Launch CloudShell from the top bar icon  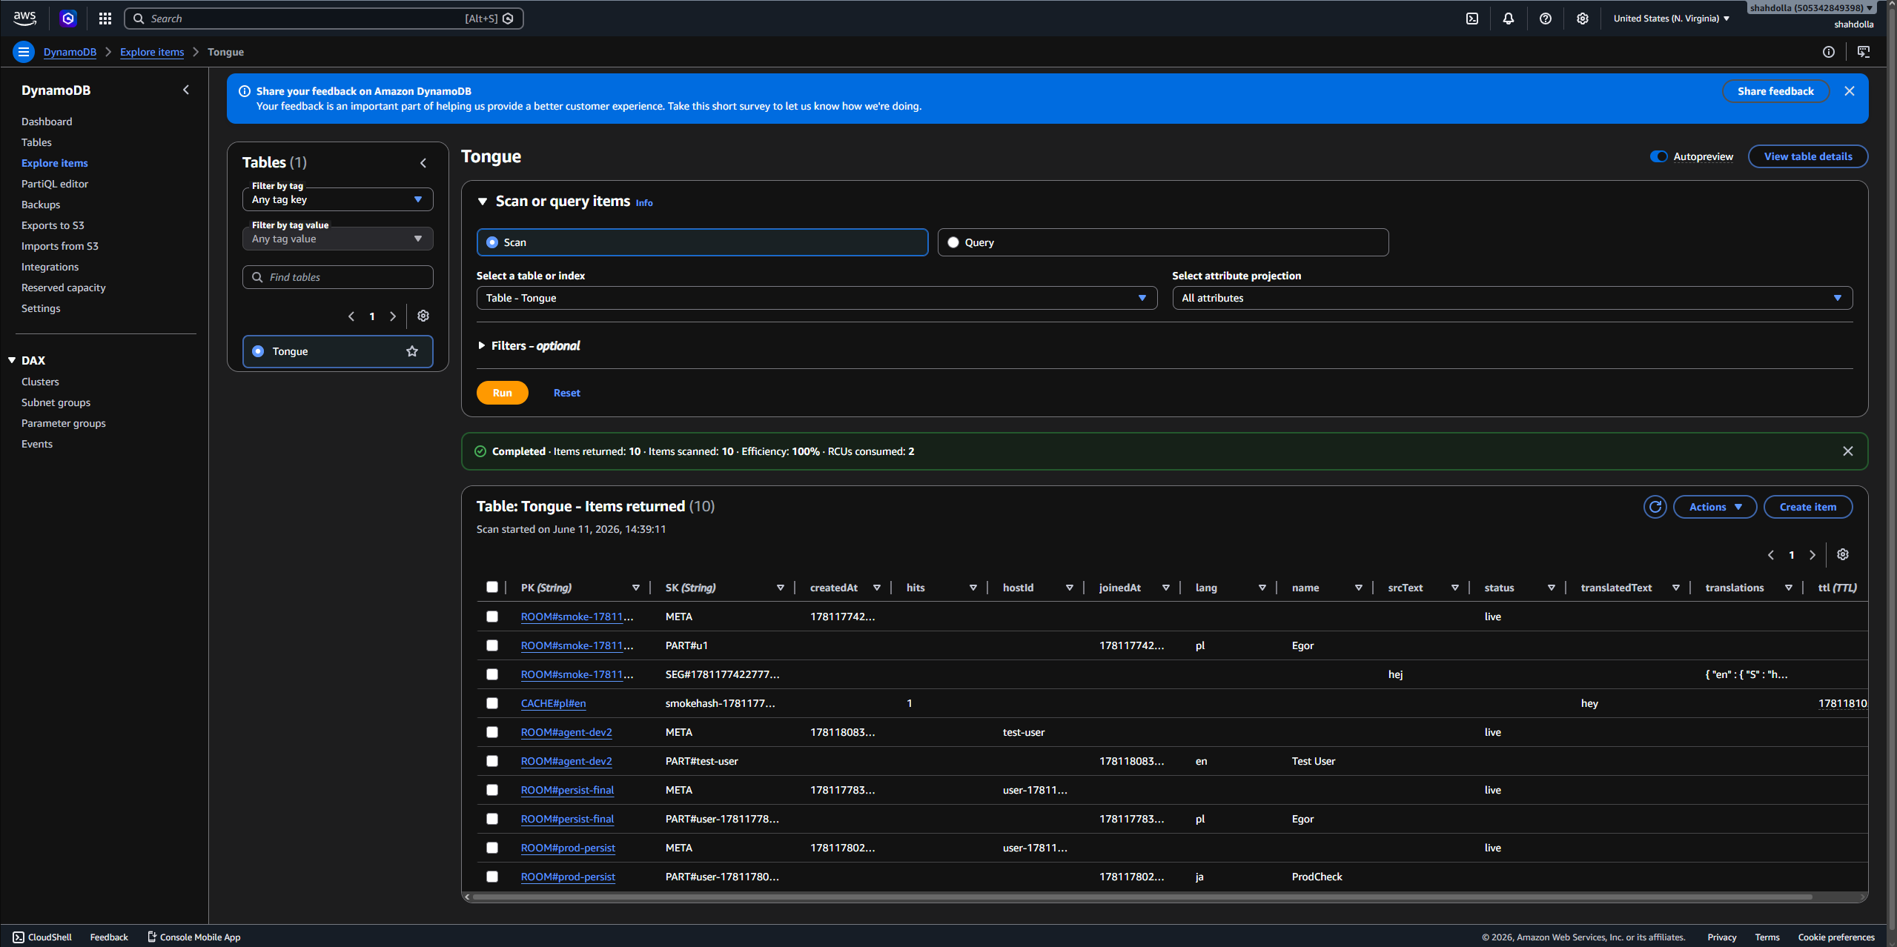click(x=1472, y=19)
